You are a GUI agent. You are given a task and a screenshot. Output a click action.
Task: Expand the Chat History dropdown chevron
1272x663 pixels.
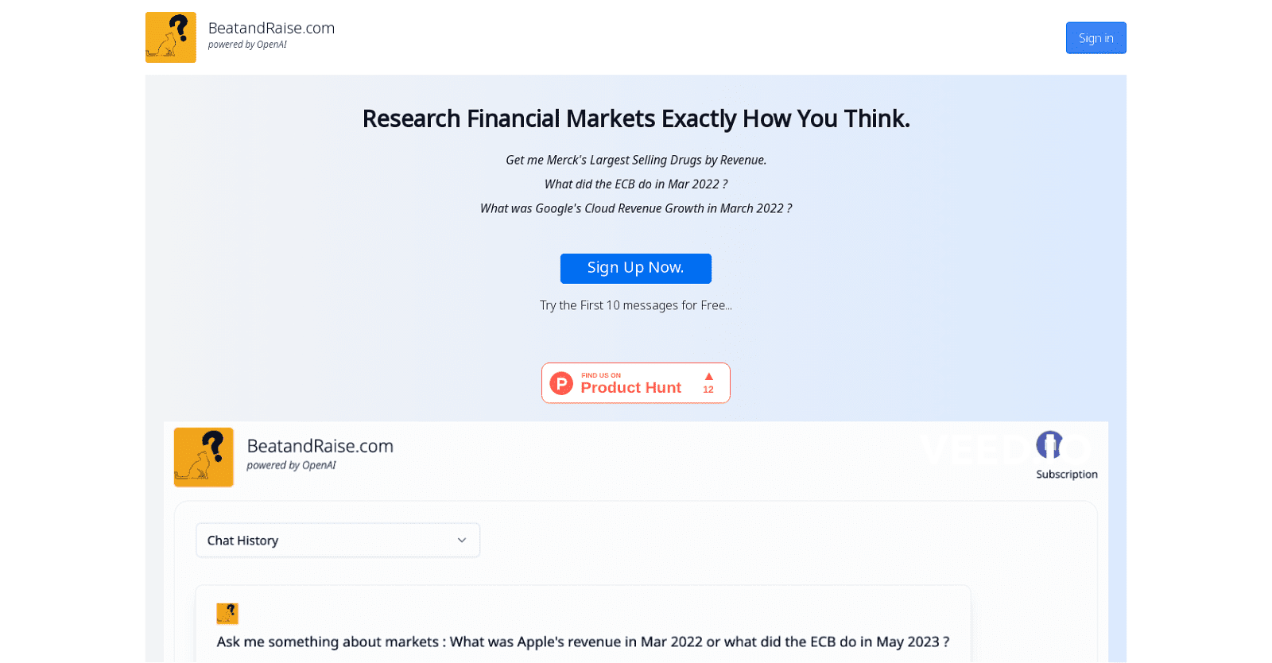(x=461, y=541)
